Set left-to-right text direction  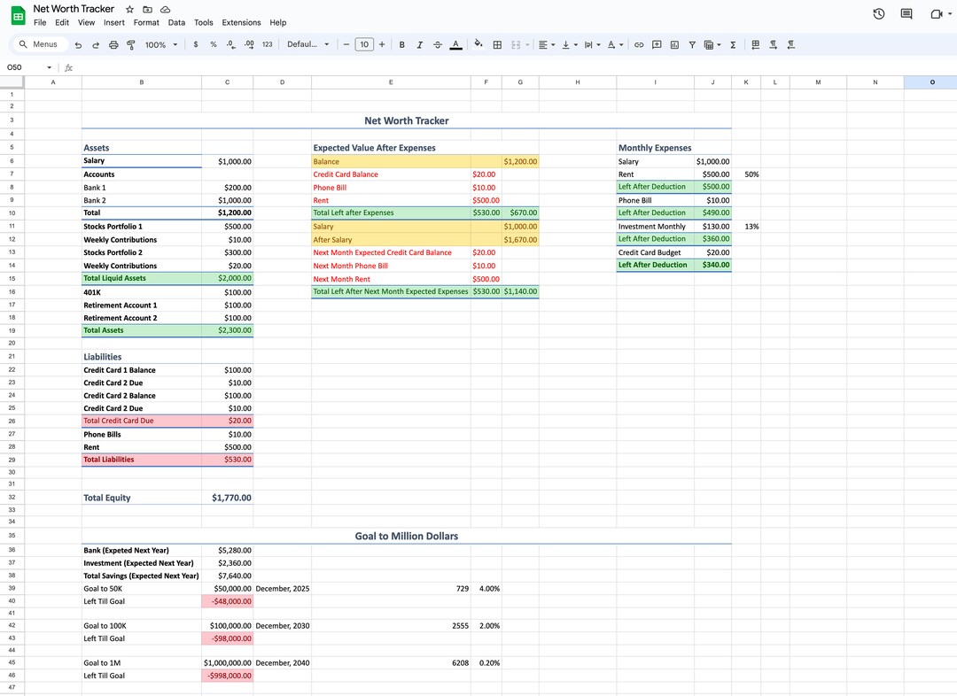tap(774, 44)
